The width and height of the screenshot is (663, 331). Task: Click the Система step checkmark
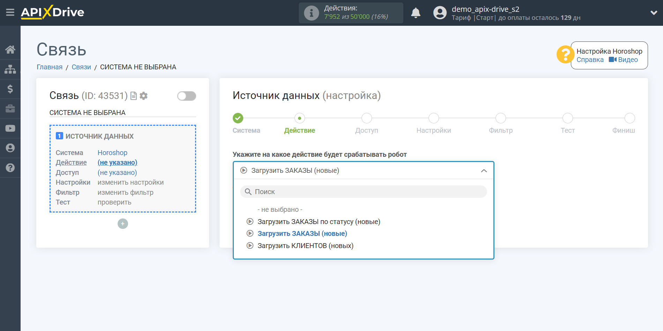click(238, 118)
